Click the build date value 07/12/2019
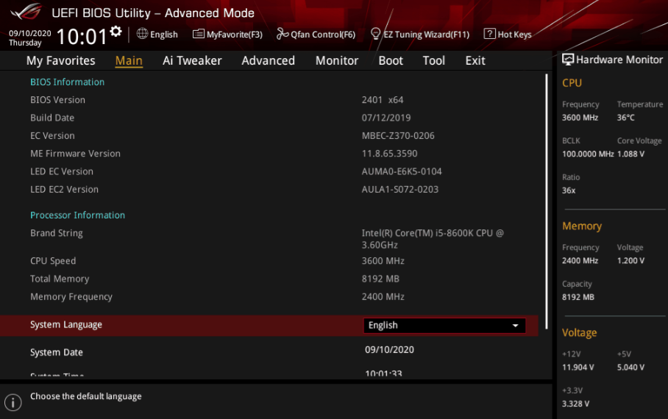 (386, 118)
